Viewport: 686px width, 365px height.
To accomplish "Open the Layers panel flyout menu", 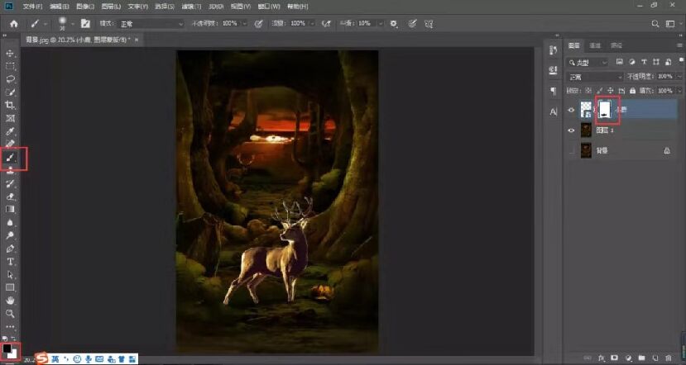I will (x=679, y=45).
